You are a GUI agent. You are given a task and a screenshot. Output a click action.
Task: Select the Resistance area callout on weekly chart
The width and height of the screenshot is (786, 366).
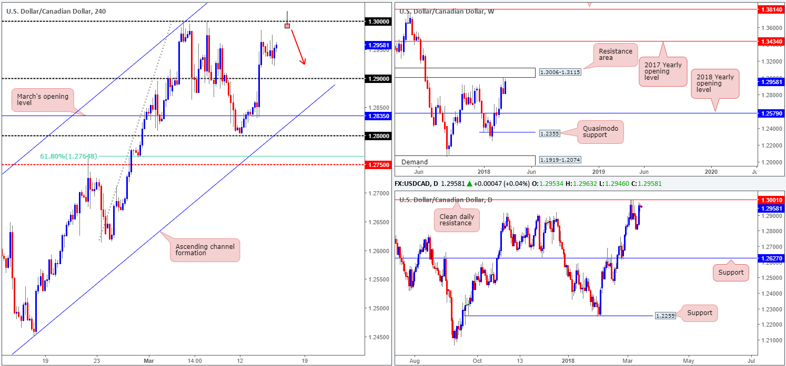click(615, 55)
